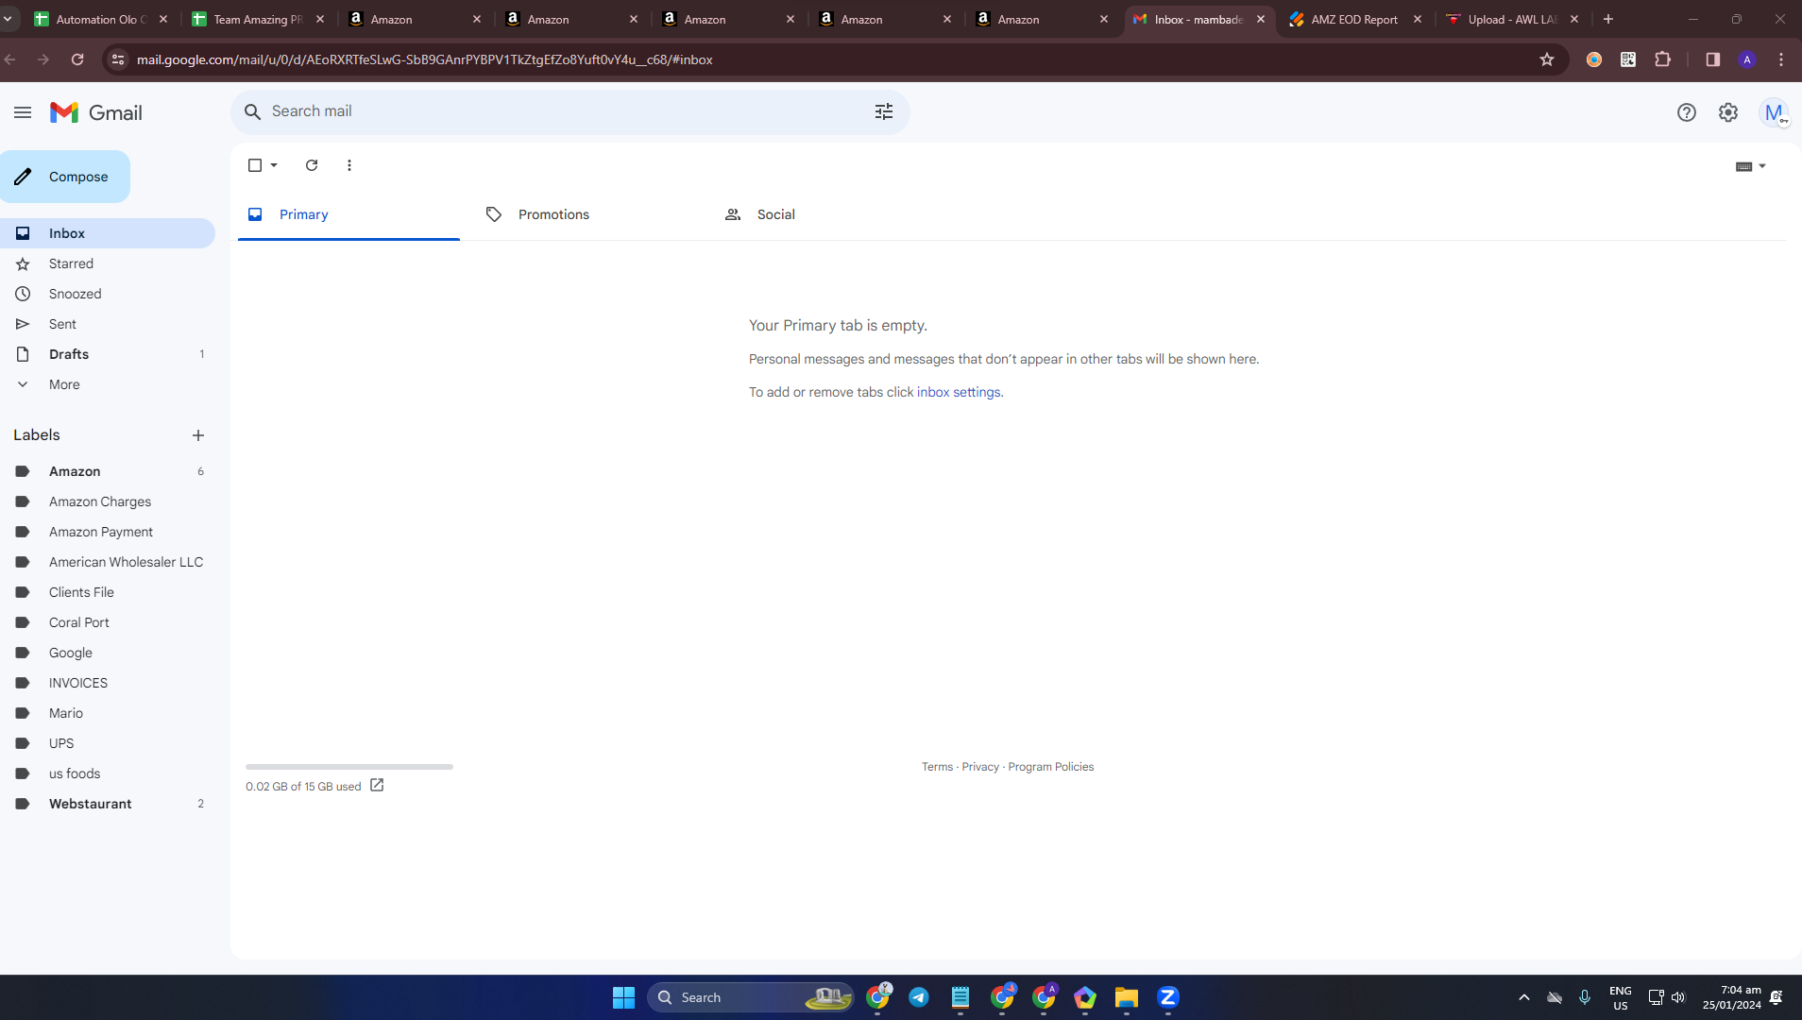1802x1020 pixels.
Task: Open input tools keyboard dropdown
Action: tap(1751, 166)
